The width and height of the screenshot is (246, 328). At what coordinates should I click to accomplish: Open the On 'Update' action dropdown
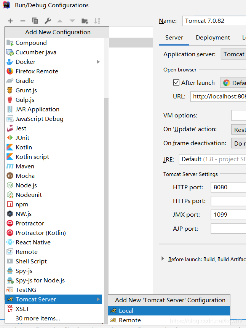tap(239, 130)
